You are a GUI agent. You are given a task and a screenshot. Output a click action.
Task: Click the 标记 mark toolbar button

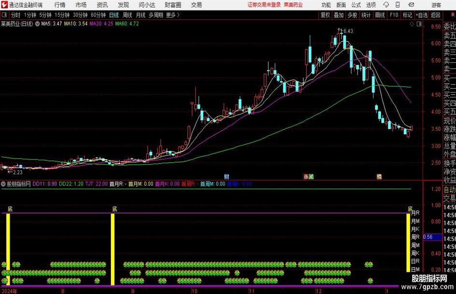pyautogui.click(x=407, y=15)
